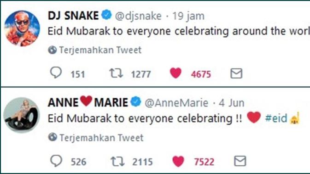Click the ANNE MARIE display name
The height and width of the screenshot is (174, 310).
point(88,102)
